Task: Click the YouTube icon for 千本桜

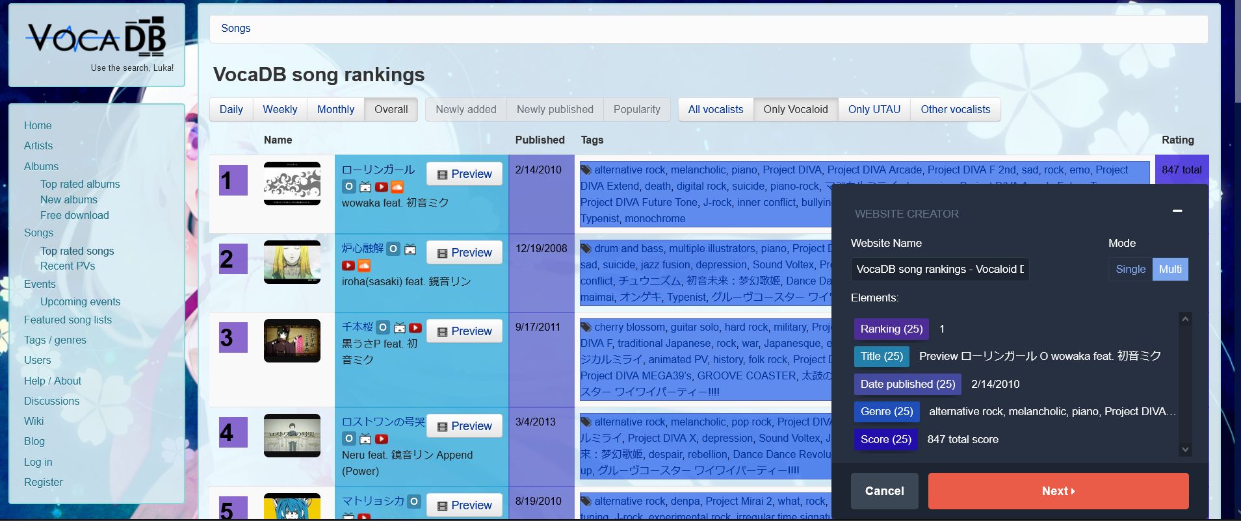Action: (416, 328)
